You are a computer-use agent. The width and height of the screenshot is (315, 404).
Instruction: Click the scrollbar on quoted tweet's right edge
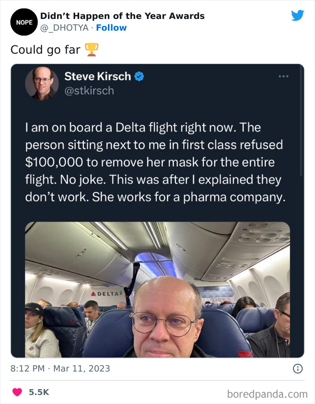tap(302, 149)
